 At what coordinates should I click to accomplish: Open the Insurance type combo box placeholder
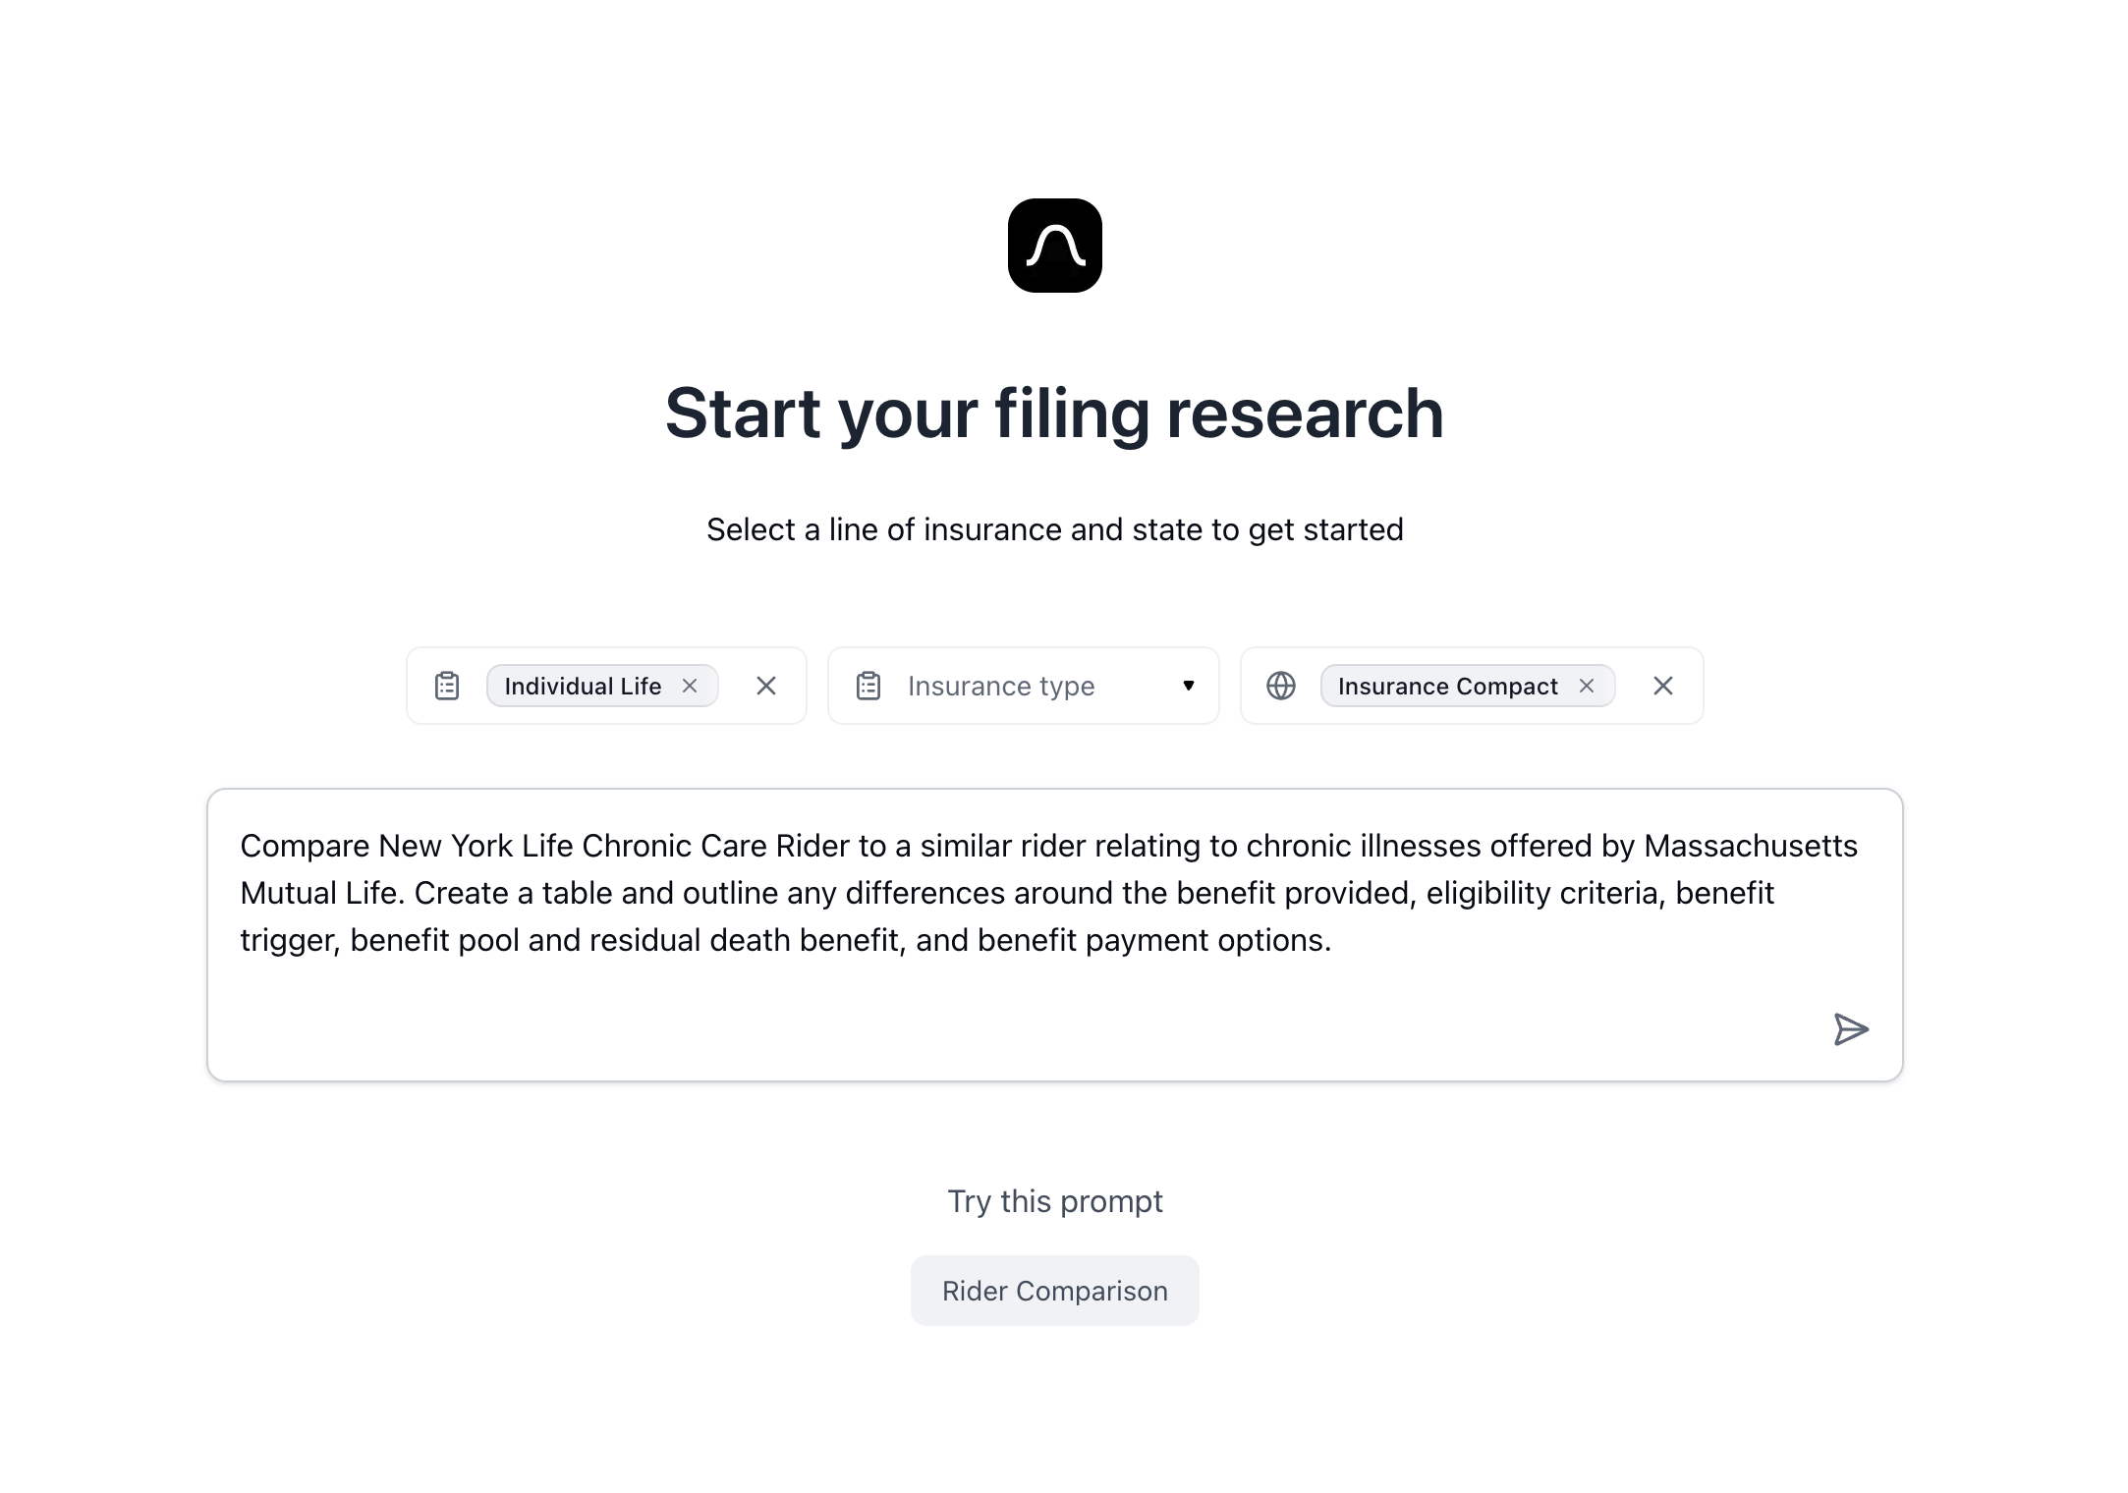point(1000,686)
